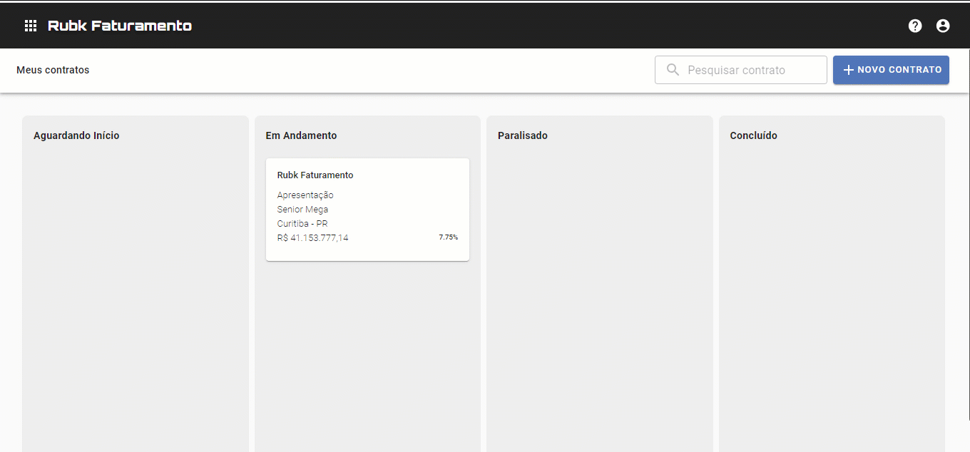
Task: Open the apps grid menu
Action: [x=31, y=26]
